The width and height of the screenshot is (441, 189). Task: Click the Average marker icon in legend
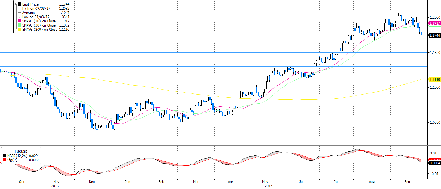20,13
